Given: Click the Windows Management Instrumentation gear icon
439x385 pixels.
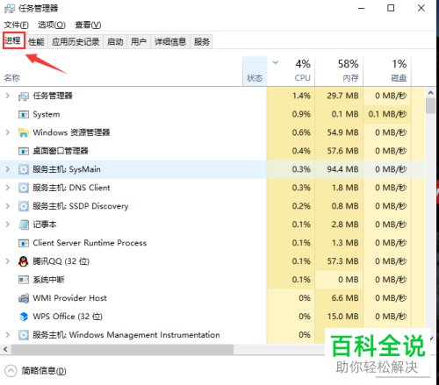Looking at the screenshot, I should pyautogui.click(x=24, y=335).
